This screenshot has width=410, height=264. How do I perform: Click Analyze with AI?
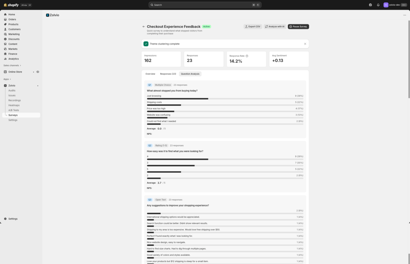275,26
